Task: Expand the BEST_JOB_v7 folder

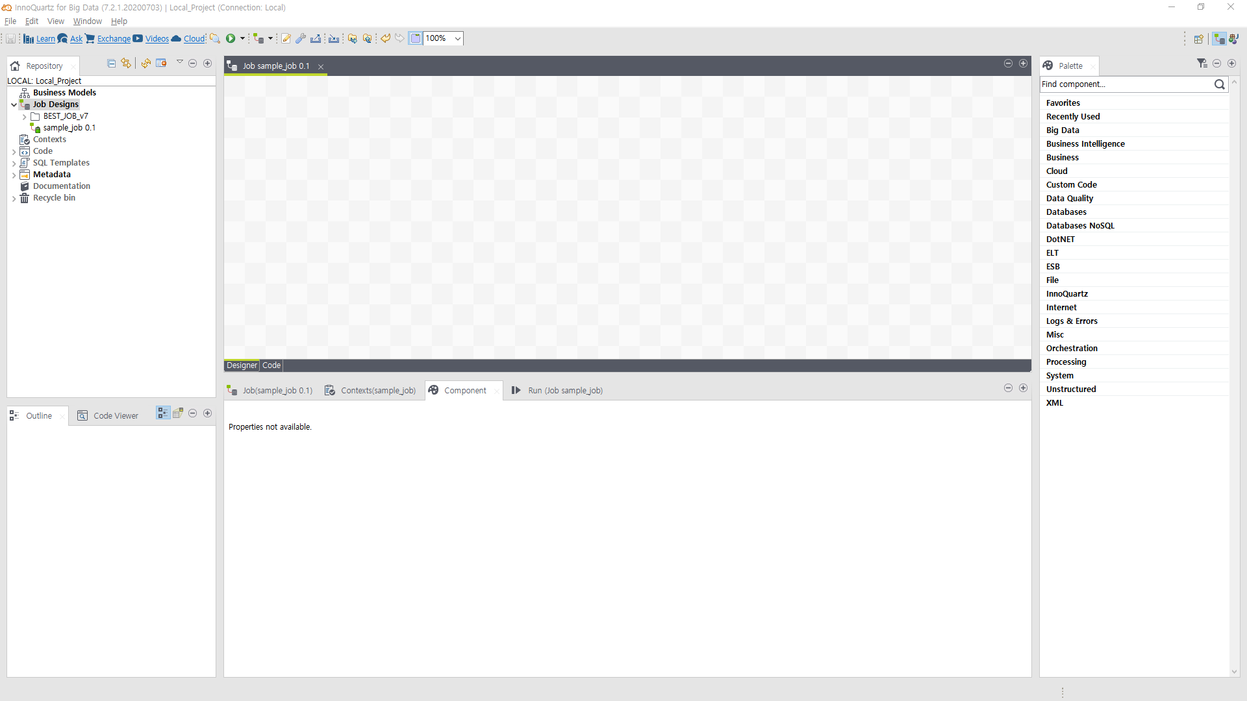Action: [x=25, y=117]
